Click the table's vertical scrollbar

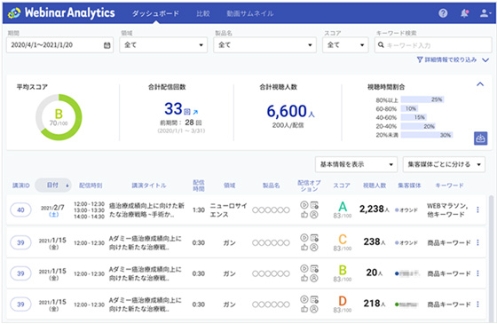(491, 258)
